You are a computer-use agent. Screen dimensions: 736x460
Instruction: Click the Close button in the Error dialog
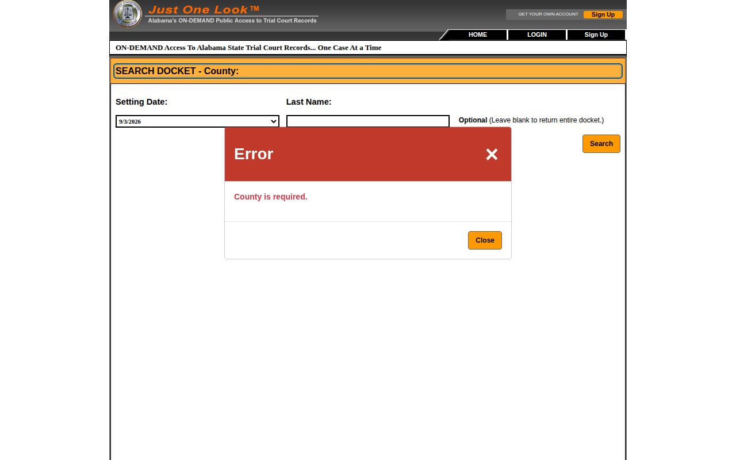[x=485, y=240]
